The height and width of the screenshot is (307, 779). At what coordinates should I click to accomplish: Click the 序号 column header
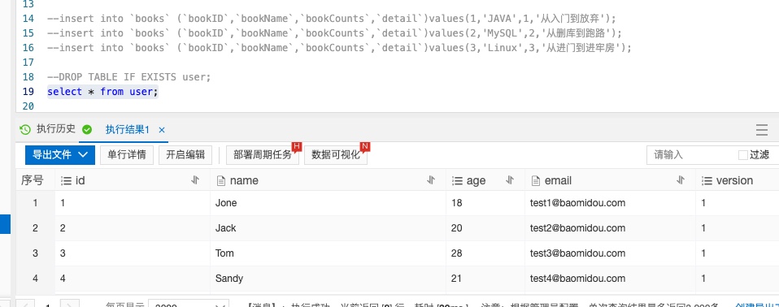(x=32, y=180)
